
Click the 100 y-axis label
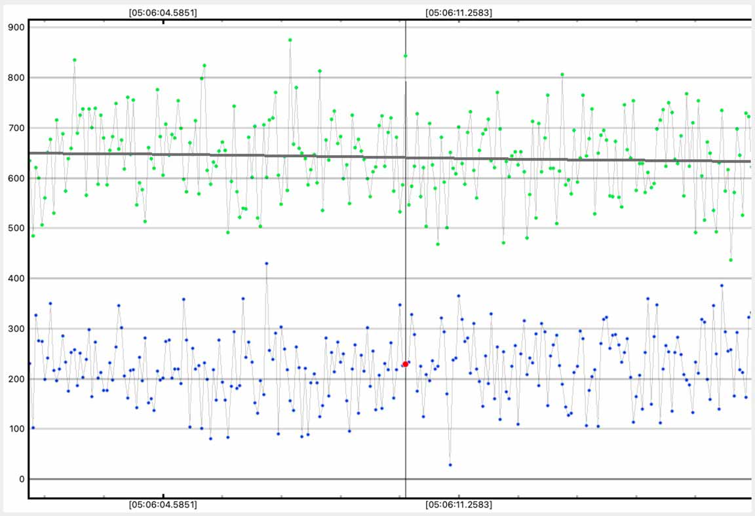click(x=16, y=429)
